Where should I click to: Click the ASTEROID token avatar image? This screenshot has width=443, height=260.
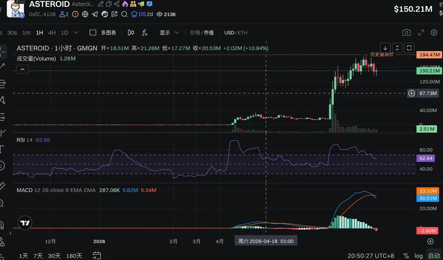16,9
